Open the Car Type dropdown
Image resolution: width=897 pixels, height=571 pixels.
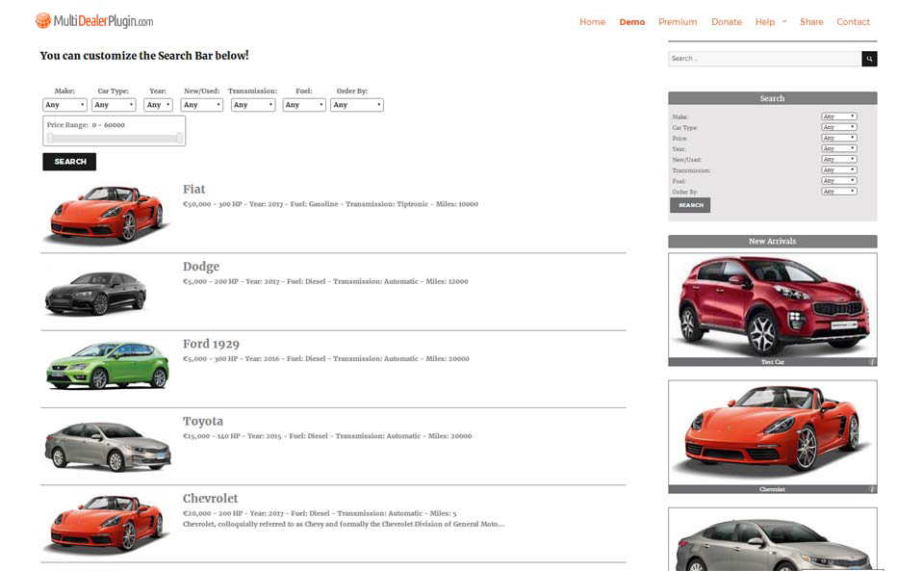(x=115, y=105)
